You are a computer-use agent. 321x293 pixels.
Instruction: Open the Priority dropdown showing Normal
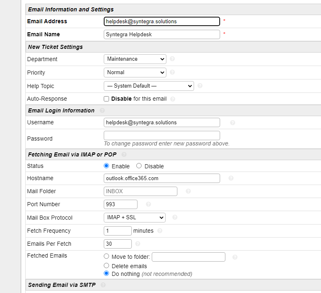pyautogui.click(x=135, y=73)
